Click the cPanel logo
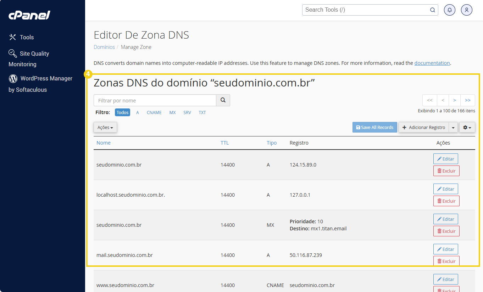 point(29,15)
